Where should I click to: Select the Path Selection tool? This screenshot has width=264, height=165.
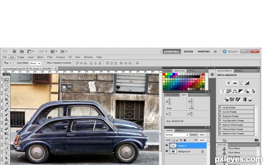[7, 158]
